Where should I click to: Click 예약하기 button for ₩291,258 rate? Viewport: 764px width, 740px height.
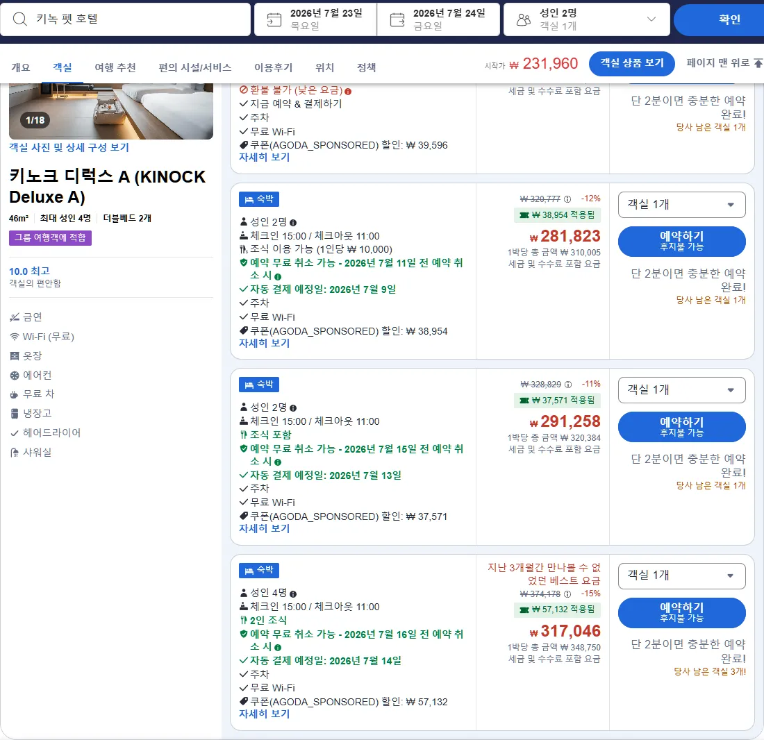point(681,427)
